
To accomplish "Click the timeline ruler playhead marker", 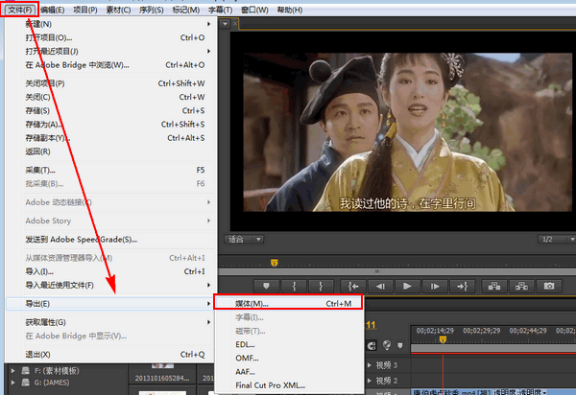I will pos(443,339).
